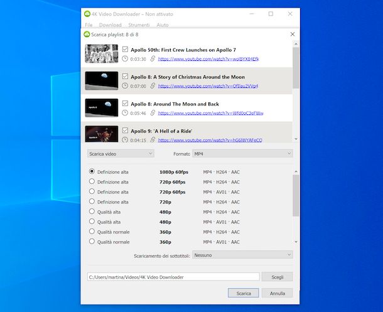Click the clock icon next to 0:07:00
This screenshot has height=312, width=383.
pos(125,85)
